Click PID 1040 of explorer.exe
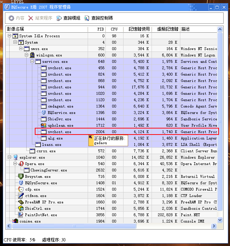 (x=100, y=157)
